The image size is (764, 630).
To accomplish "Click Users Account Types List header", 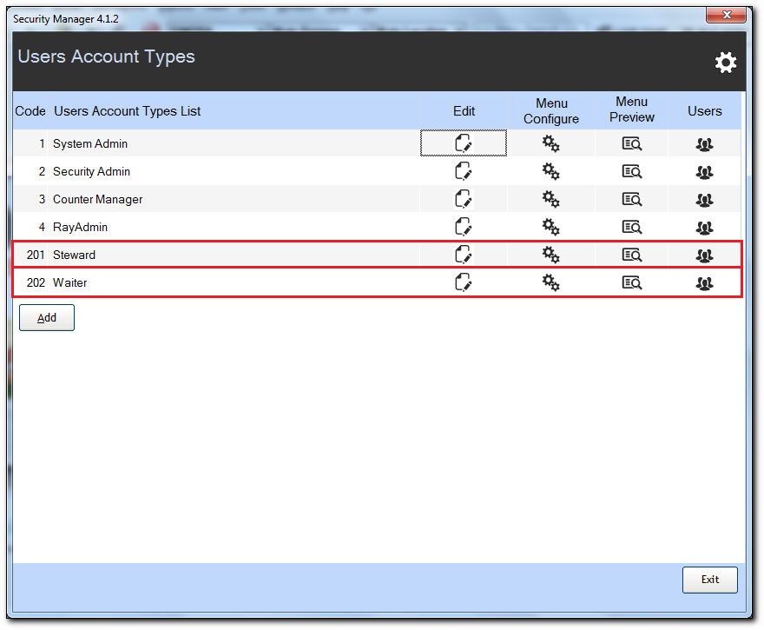I will point(127,111).
